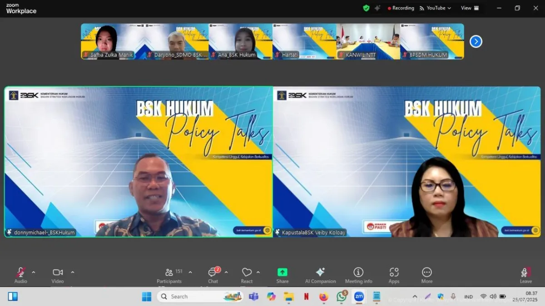The height and width of the screenshot is (306, 545).
Task: Click the microphone icon in system tray
Action: 453,296
